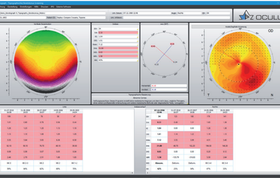Open the Externe Software menu
Image resolution: width=280 pixels, height=178 pixels.
(x=64, y=7)
